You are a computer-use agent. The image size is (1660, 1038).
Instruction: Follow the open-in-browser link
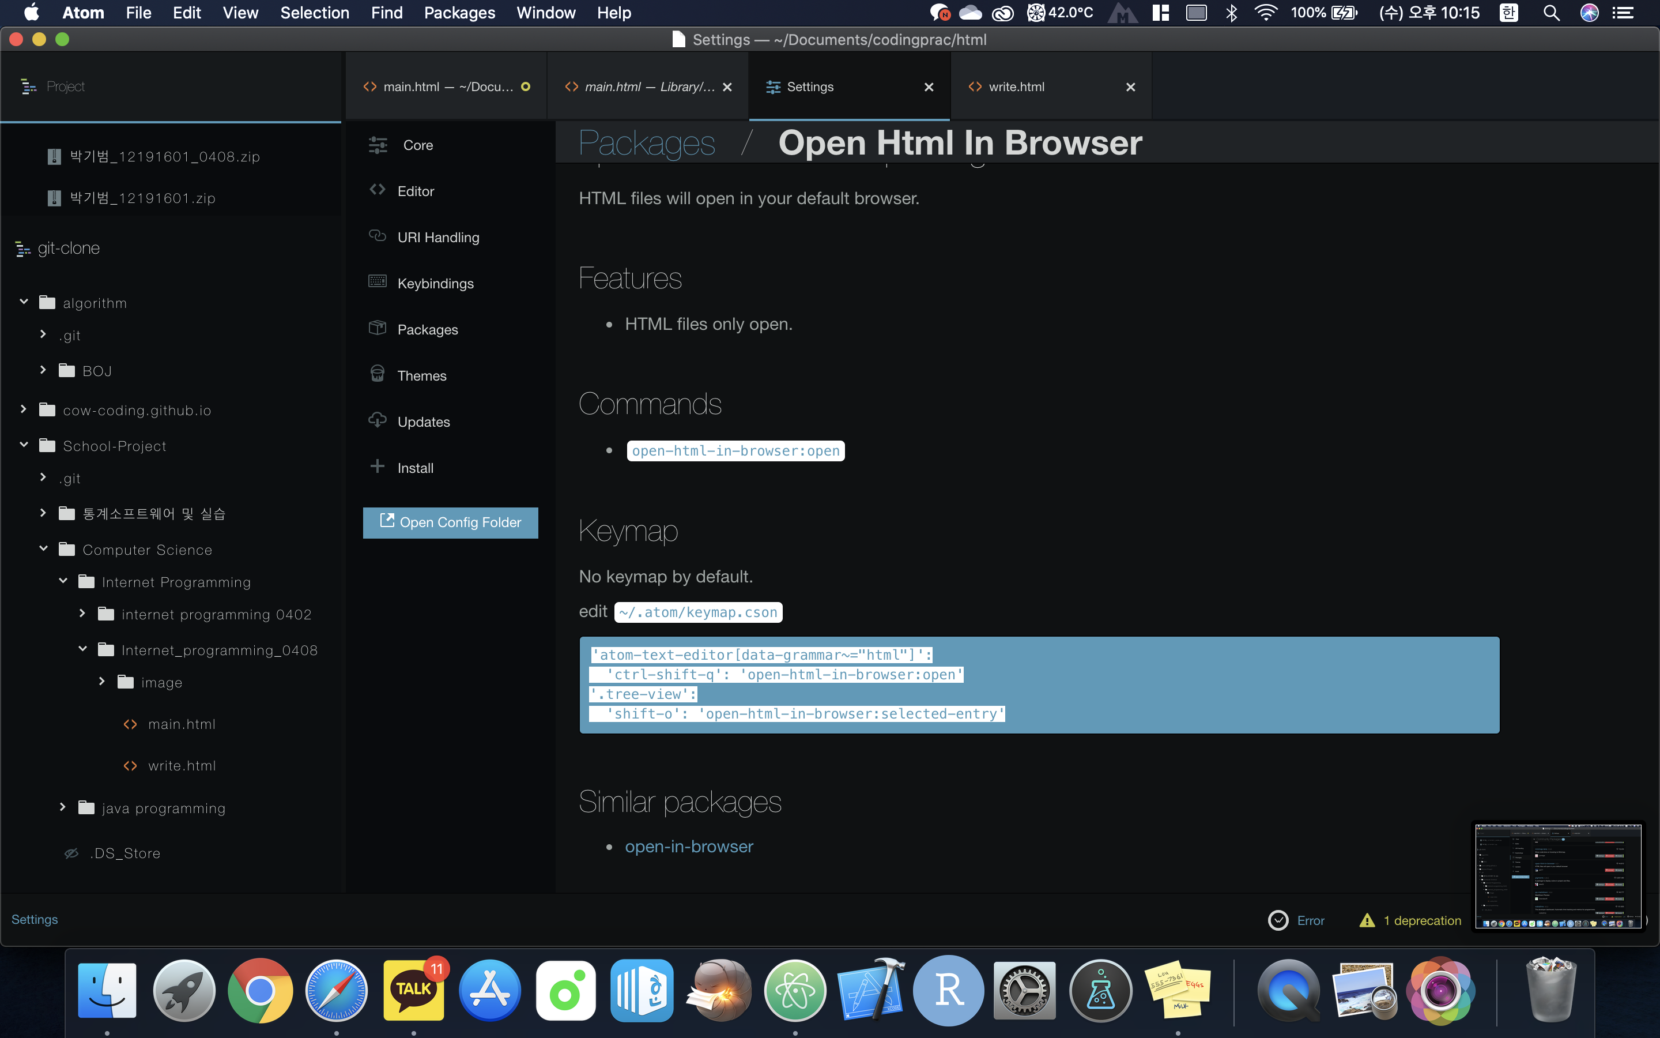(x=689, y=847)
